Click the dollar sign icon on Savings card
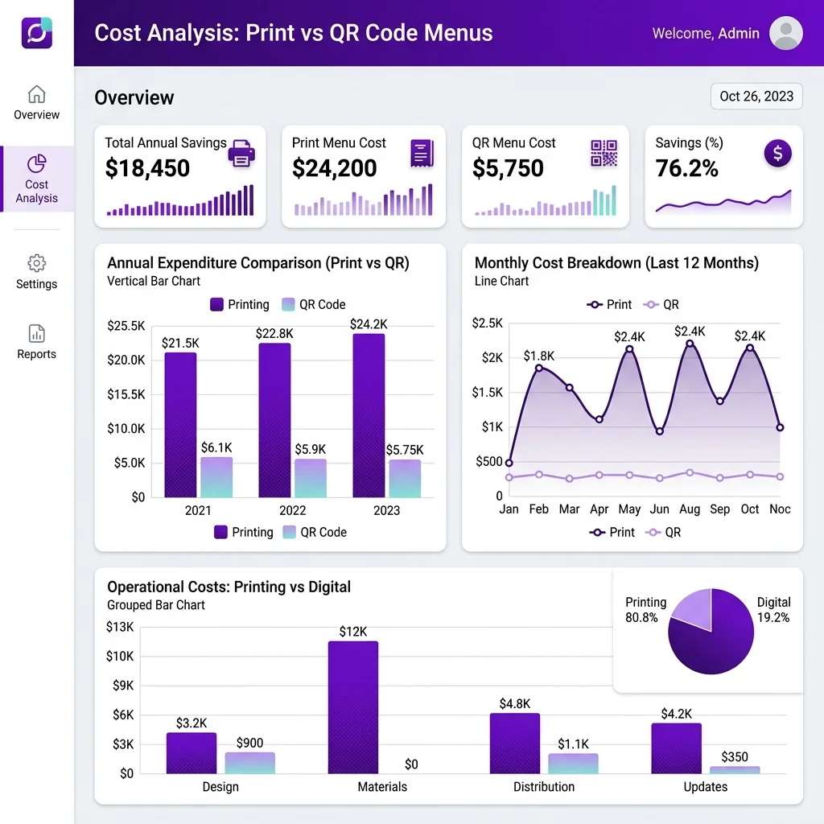The height and width of the screenshot is (824, 824). click(778, 154)
